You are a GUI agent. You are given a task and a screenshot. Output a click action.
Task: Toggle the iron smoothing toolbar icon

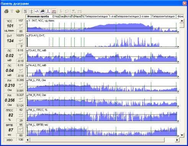click(x=43, y=11)
